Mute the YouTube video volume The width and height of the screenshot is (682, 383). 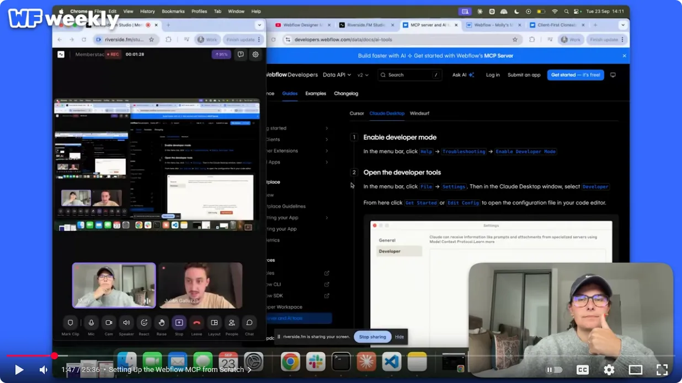click(x=44, y=370)
